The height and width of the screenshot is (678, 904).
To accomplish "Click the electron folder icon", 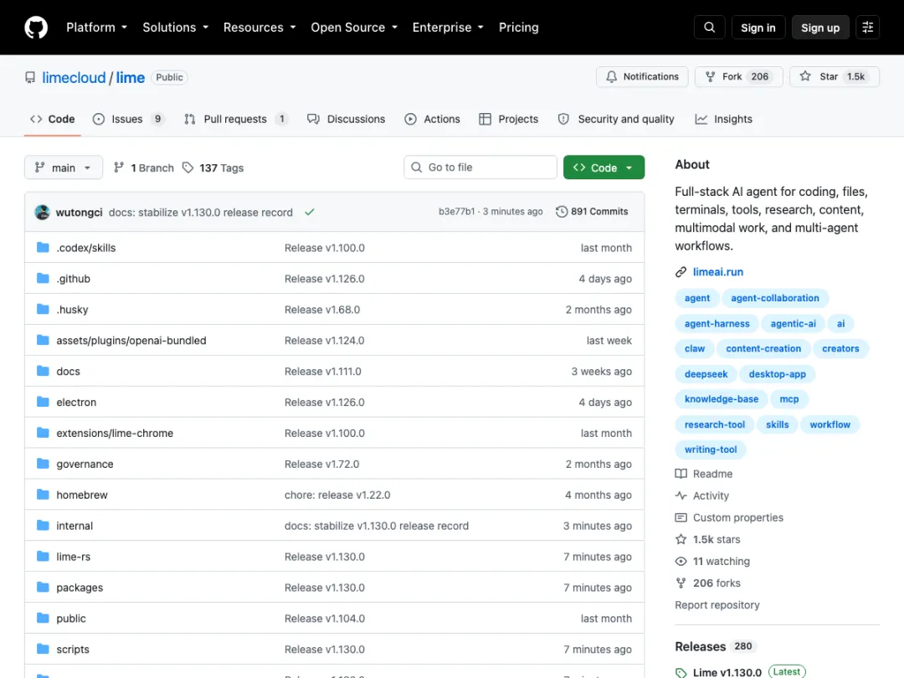I will [43, 402].
